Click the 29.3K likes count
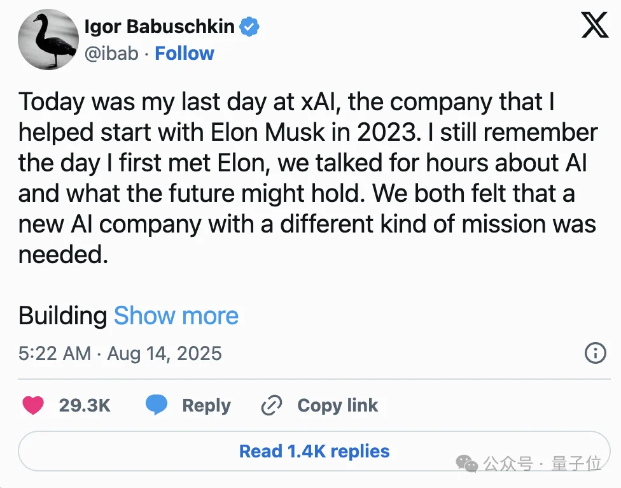This screenshot has width=621, height=488. [x=85, y=405]
